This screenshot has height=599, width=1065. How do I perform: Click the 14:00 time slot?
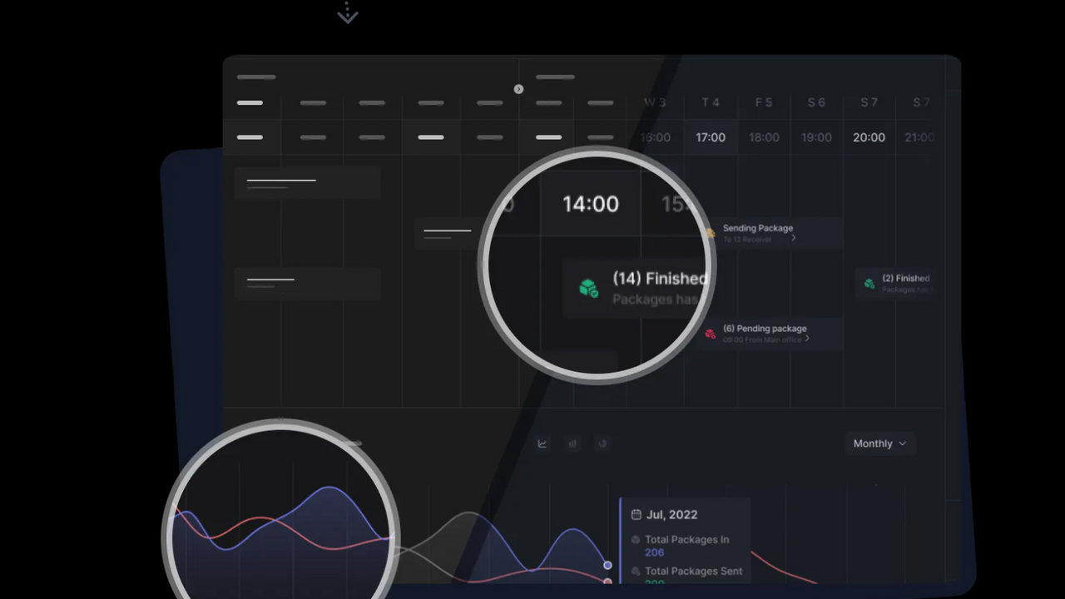591,204
